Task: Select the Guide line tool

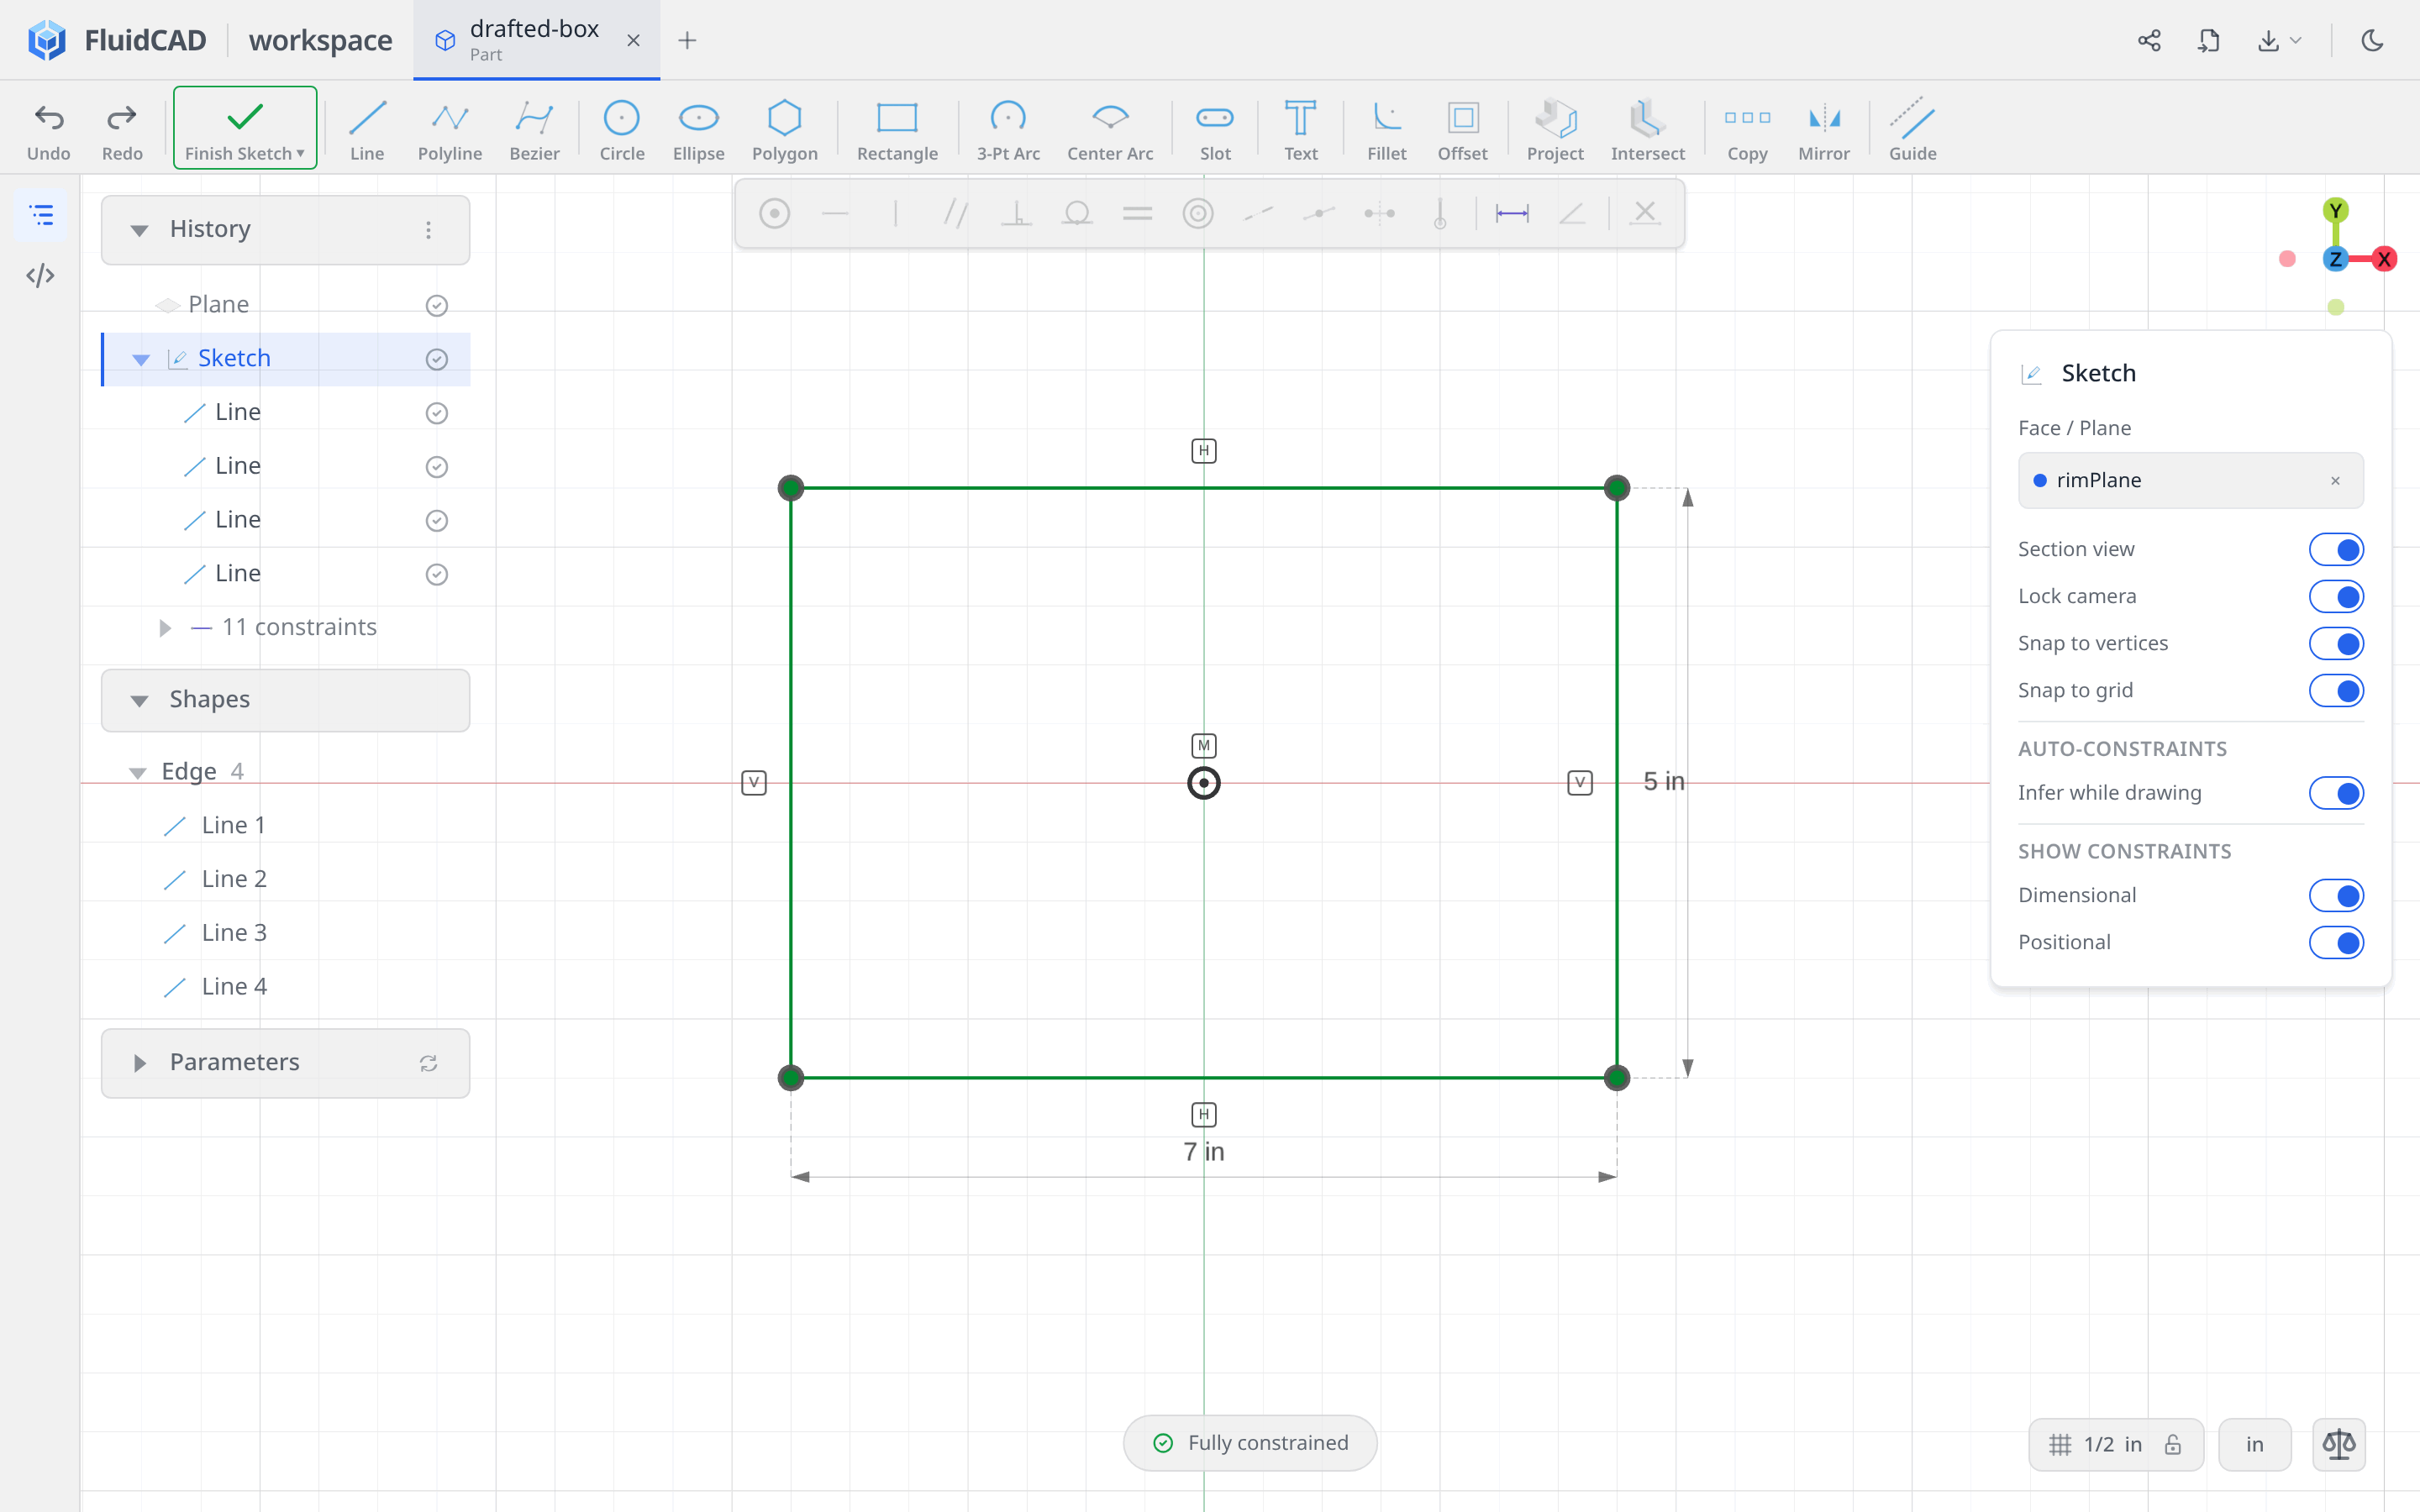Action: tap(1912, 129)
